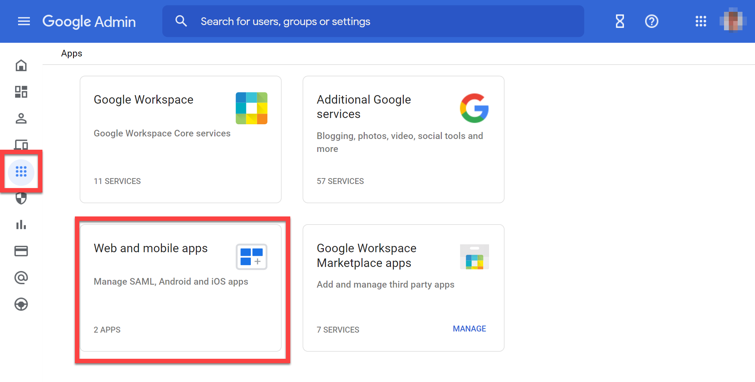Click the Google G logo icon

(x=474, y=108)
